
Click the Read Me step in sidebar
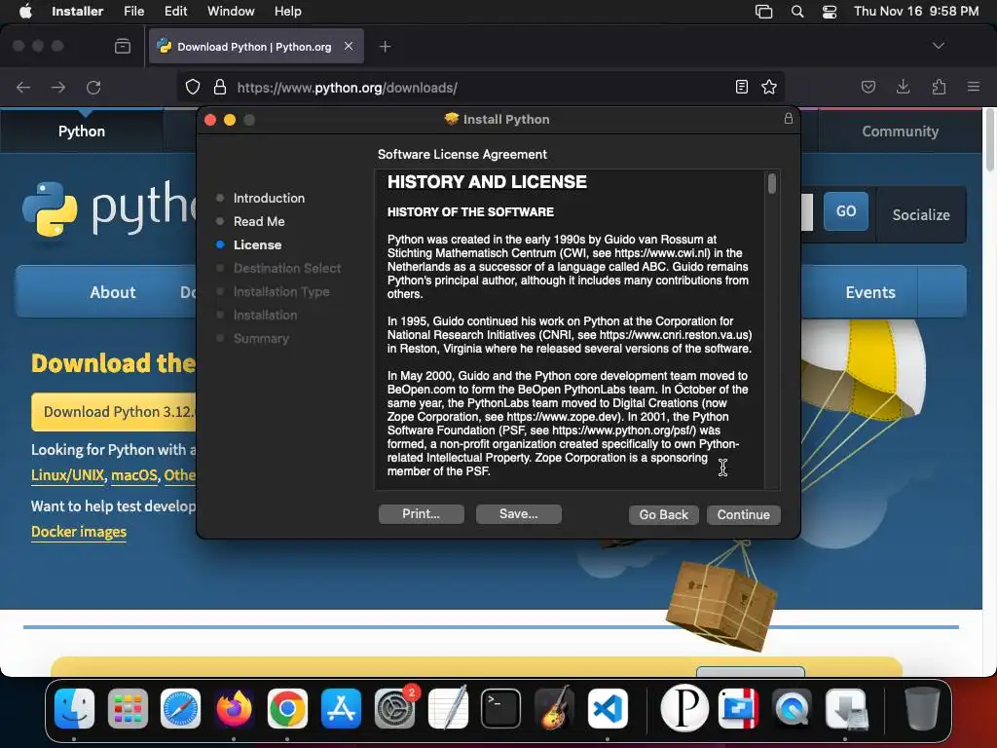pyautogui.click(x=258, y=221)
